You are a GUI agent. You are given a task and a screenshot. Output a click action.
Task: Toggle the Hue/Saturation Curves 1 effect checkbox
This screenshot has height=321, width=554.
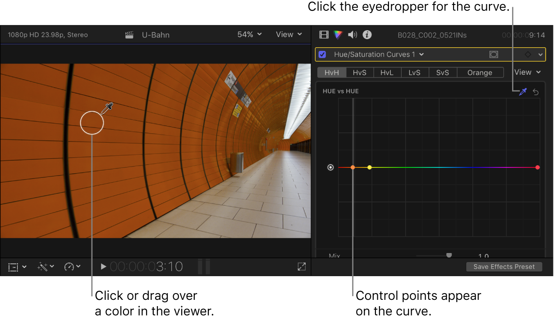(322, 54)
